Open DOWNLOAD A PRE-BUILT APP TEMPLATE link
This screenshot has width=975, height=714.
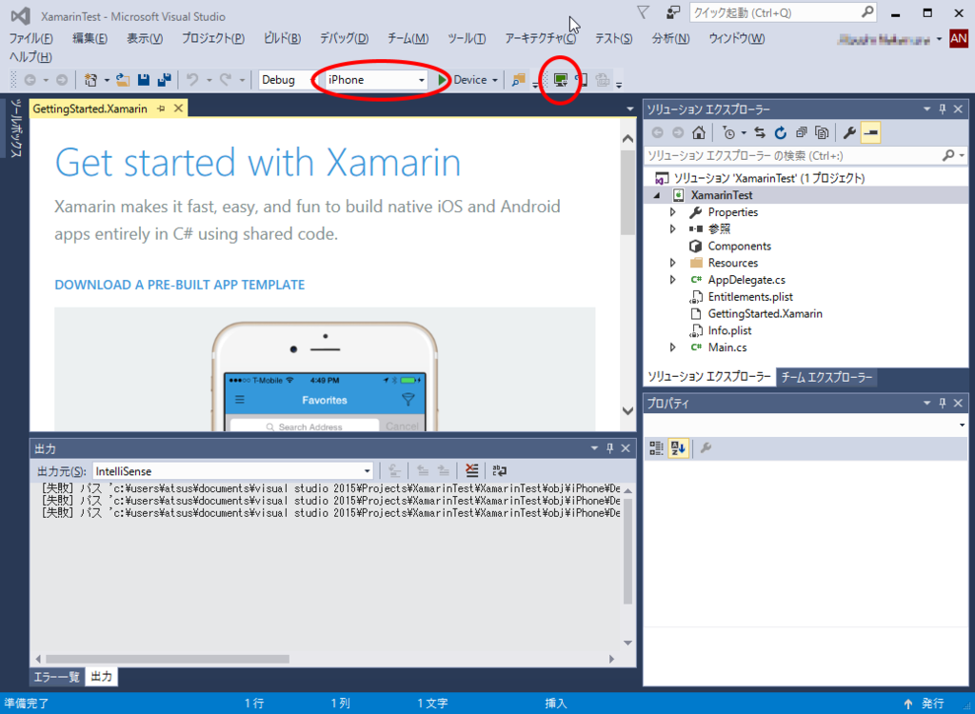pos(180,285)
